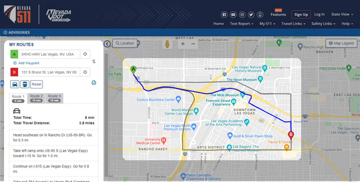Select driving mode car icon
This screenshot has width=360, height=182.
tap(15, 84)
